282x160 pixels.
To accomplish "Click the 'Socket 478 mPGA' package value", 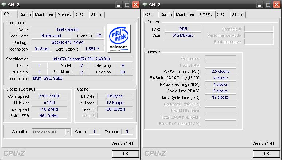I will [x=68, y=43].
